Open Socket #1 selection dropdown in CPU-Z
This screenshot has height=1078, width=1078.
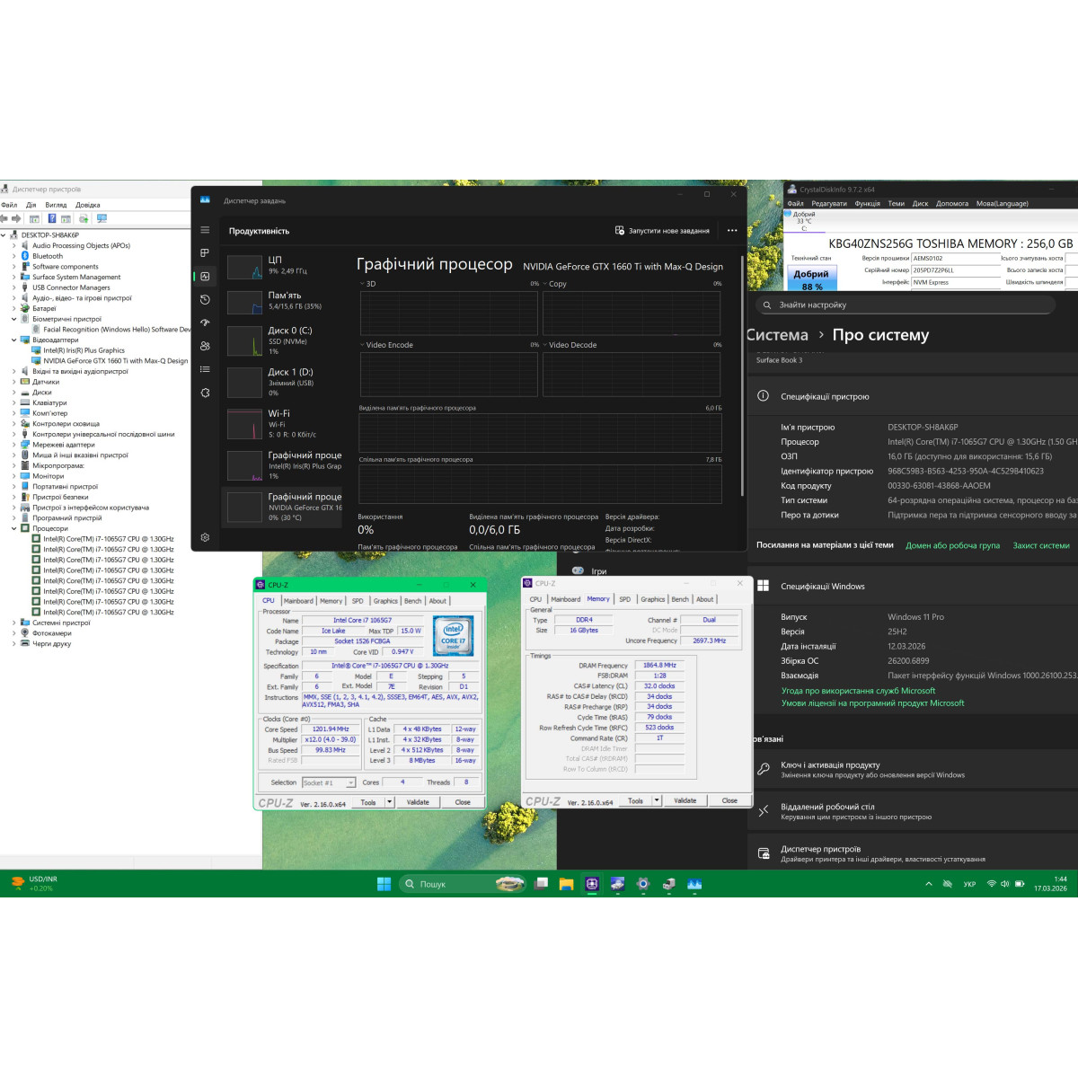(x=329, y=782)
